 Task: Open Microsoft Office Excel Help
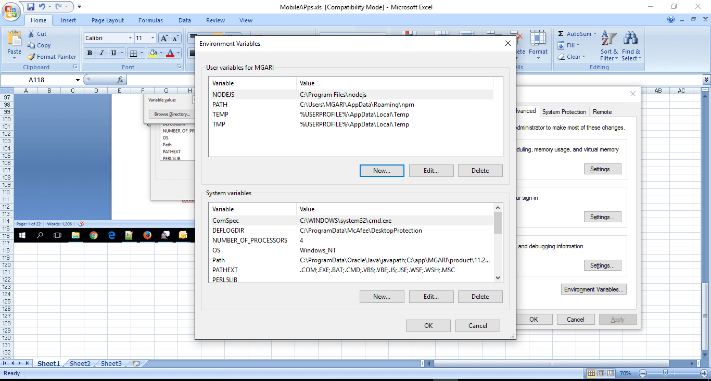click(671, 20)
